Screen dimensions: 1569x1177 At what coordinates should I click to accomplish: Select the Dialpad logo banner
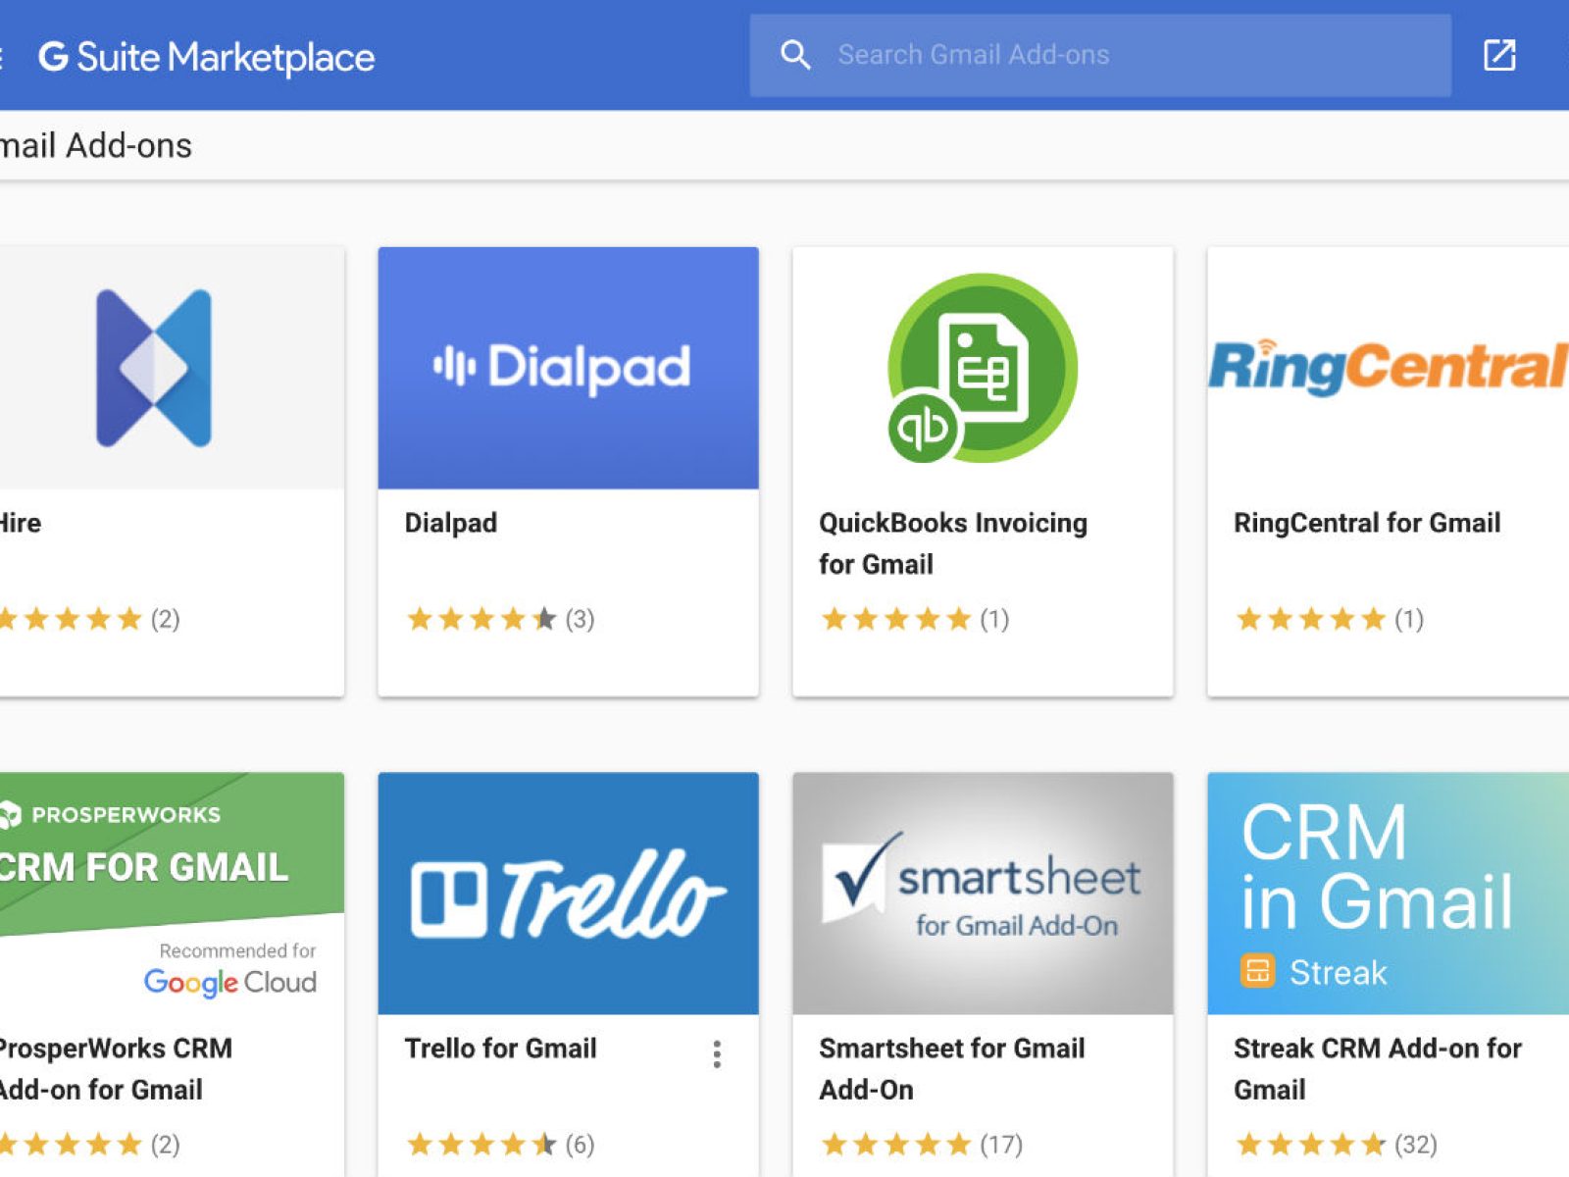coord(568,368)
